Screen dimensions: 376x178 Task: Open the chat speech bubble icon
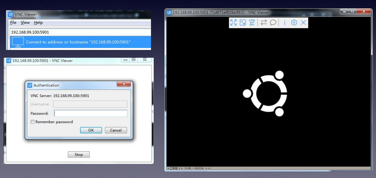point(273,22)
